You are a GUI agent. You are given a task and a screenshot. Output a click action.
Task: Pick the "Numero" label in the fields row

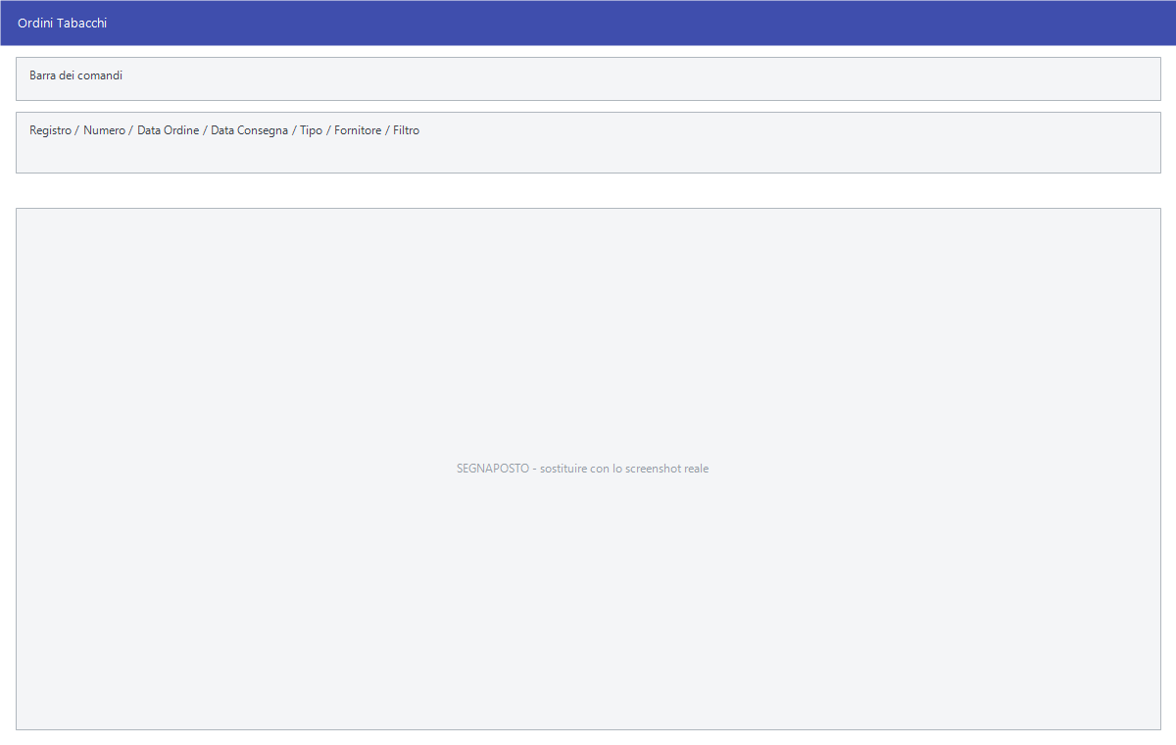[104, 130]
